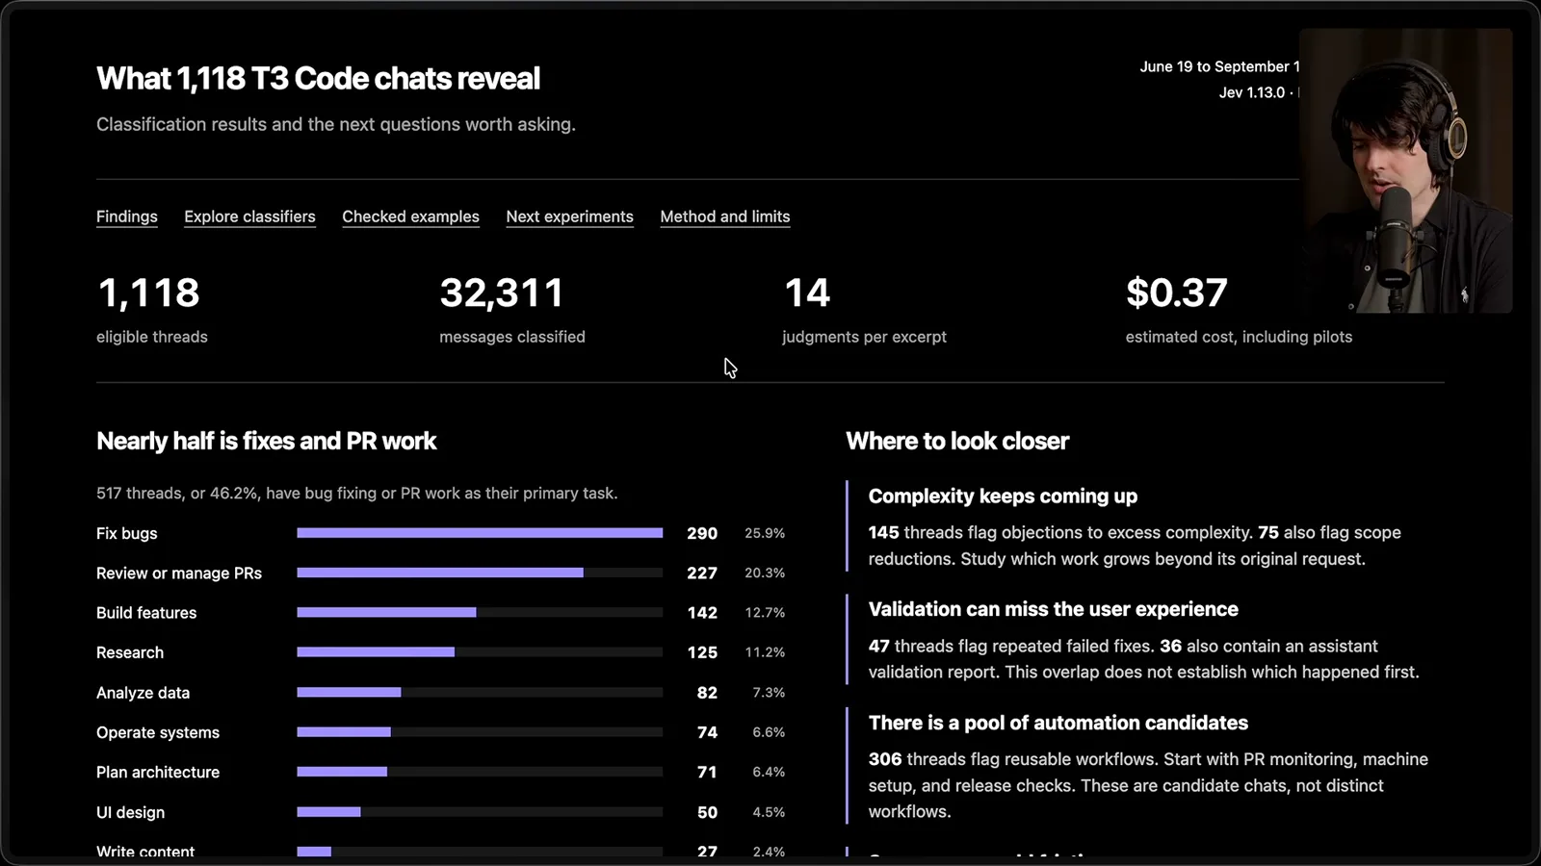Click the 11.2% Research percentage
The width and height of the screenshot is (1541, 866).
[x=765, y=652]
